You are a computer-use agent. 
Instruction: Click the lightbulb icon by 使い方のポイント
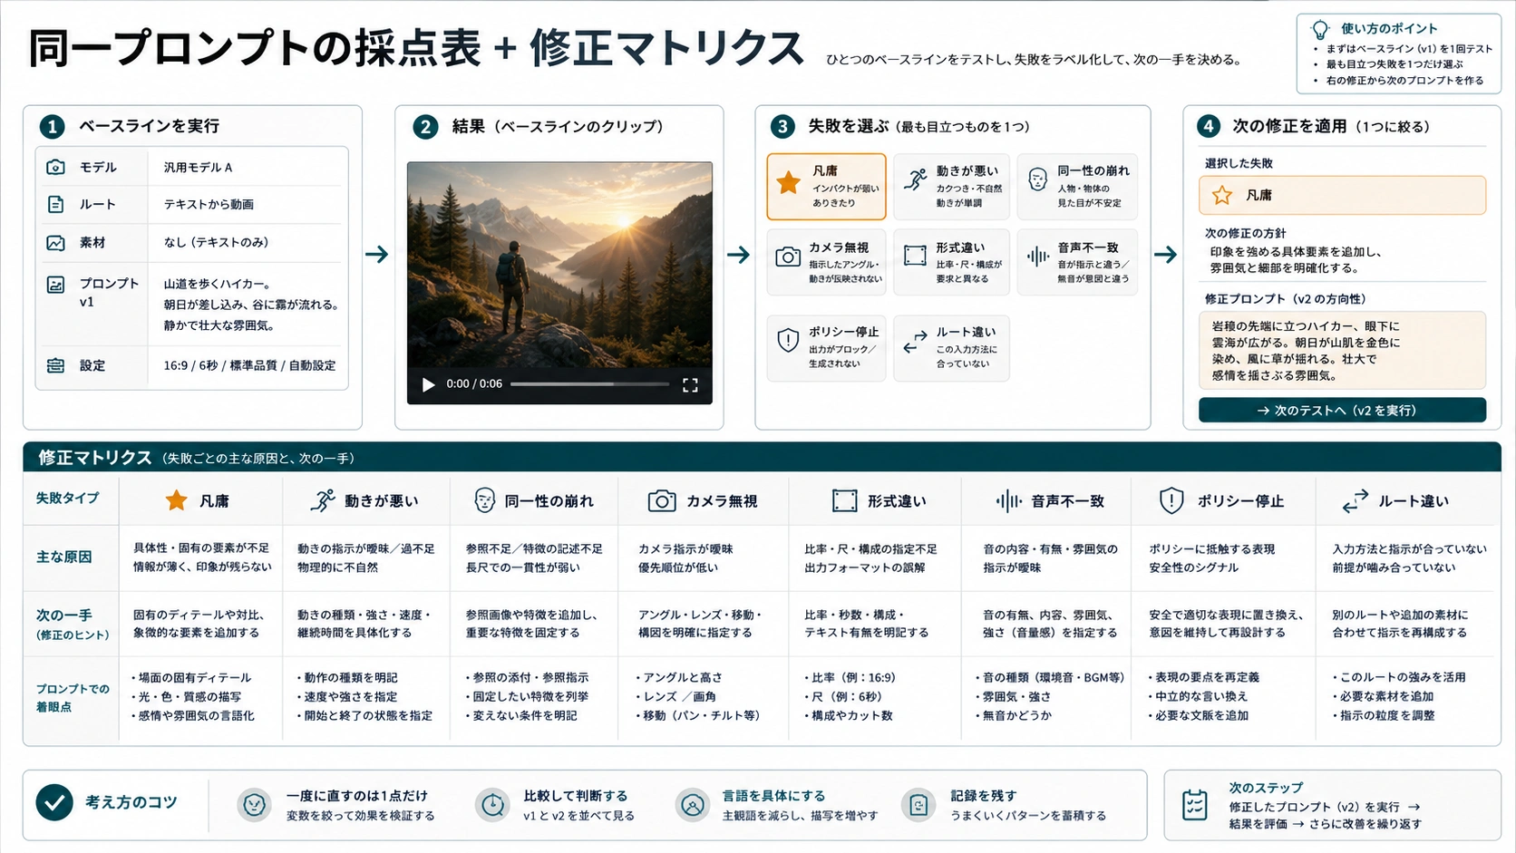pos(1321,29)
